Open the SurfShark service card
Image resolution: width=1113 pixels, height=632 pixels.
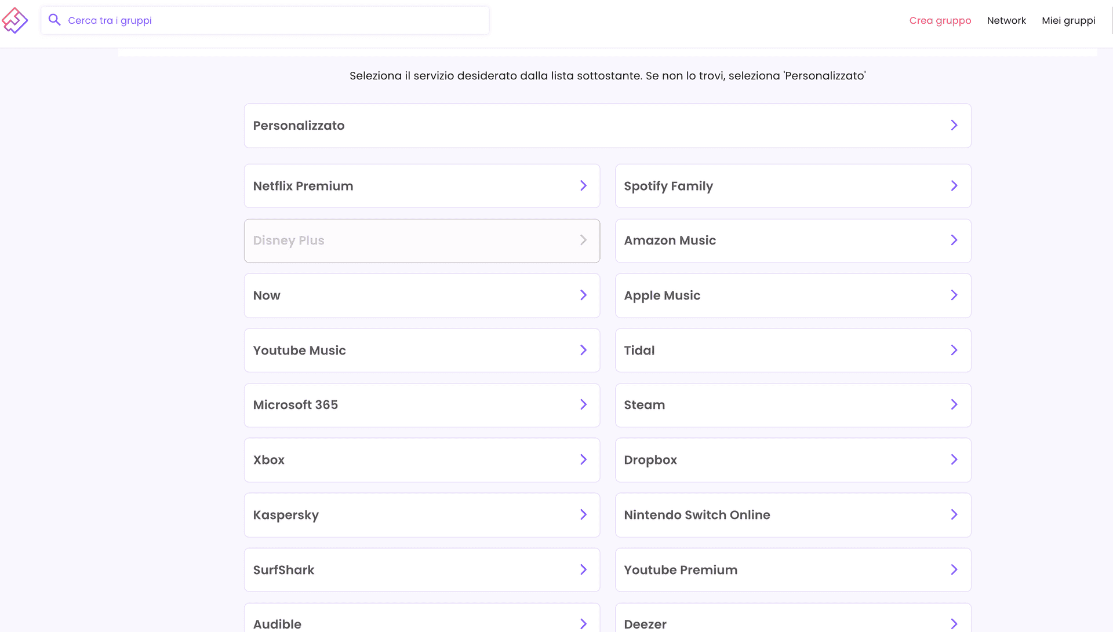(x=422, y=570)
